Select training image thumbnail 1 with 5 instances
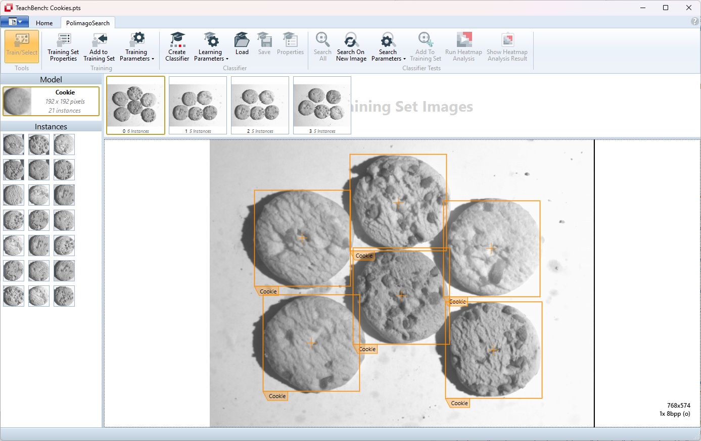 (x=198, y=105)
